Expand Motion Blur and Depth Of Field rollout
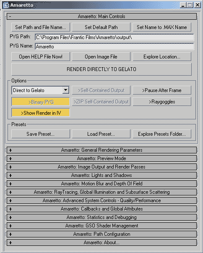 tap(101, 184)
